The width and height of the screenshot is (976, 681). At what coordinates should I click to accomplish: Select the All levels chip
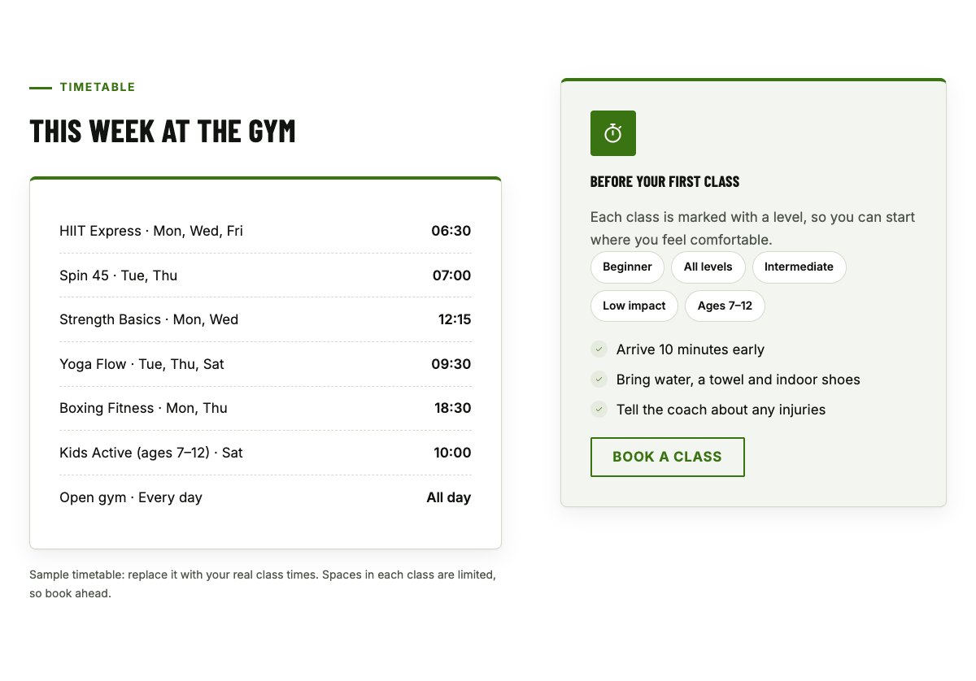coord(708,267)
